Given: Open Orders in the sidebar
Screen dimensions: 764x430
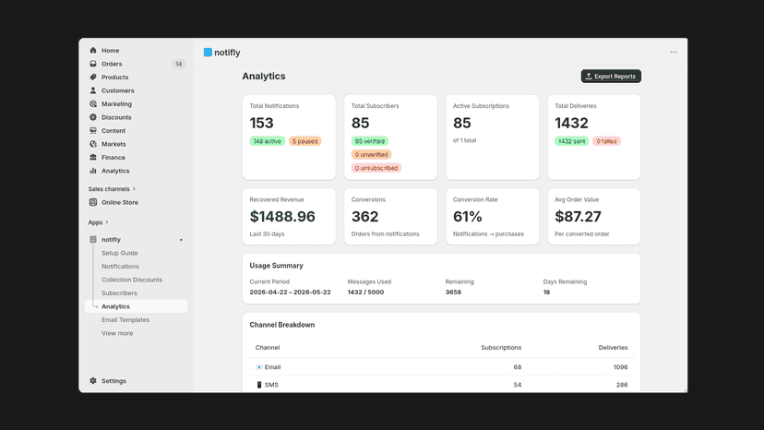Looking at the screenshot, I should tap(112, 64).
